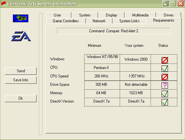Click the red app icon in title bar
This screenshot has height=140, width=185.
tap(3, 3)
